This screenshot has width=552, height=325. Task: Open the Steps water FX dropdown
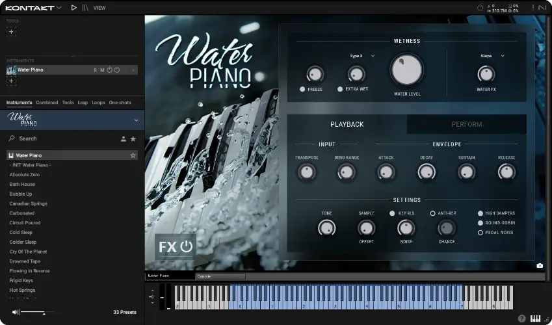(492, 56)
